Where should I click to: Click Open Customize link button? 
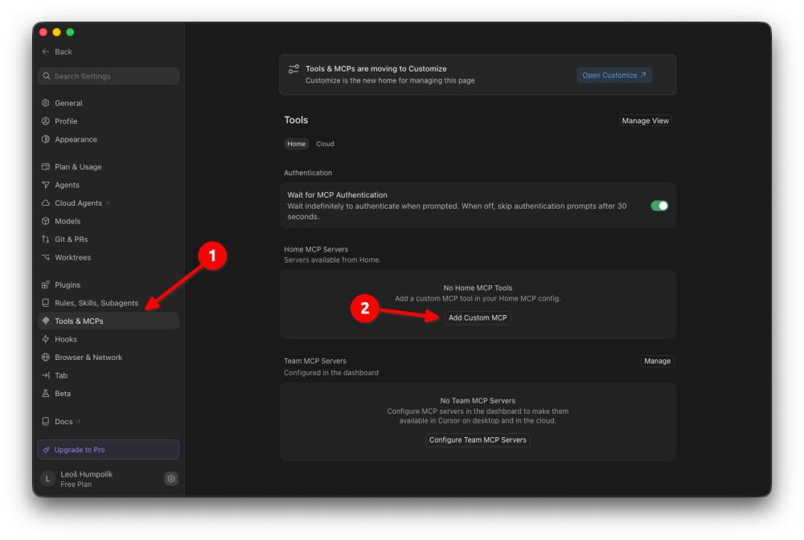(614, 75)
